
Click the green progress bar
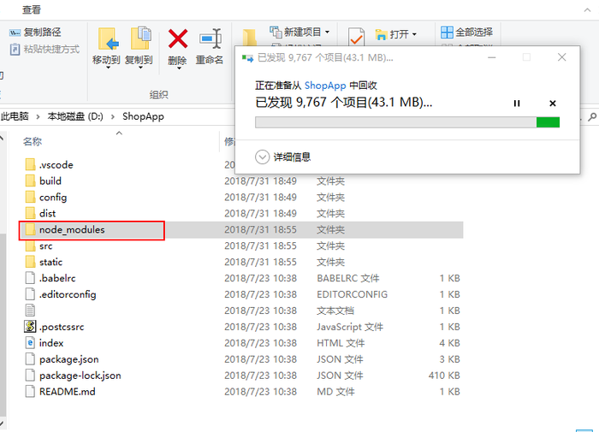coord(407,122)
